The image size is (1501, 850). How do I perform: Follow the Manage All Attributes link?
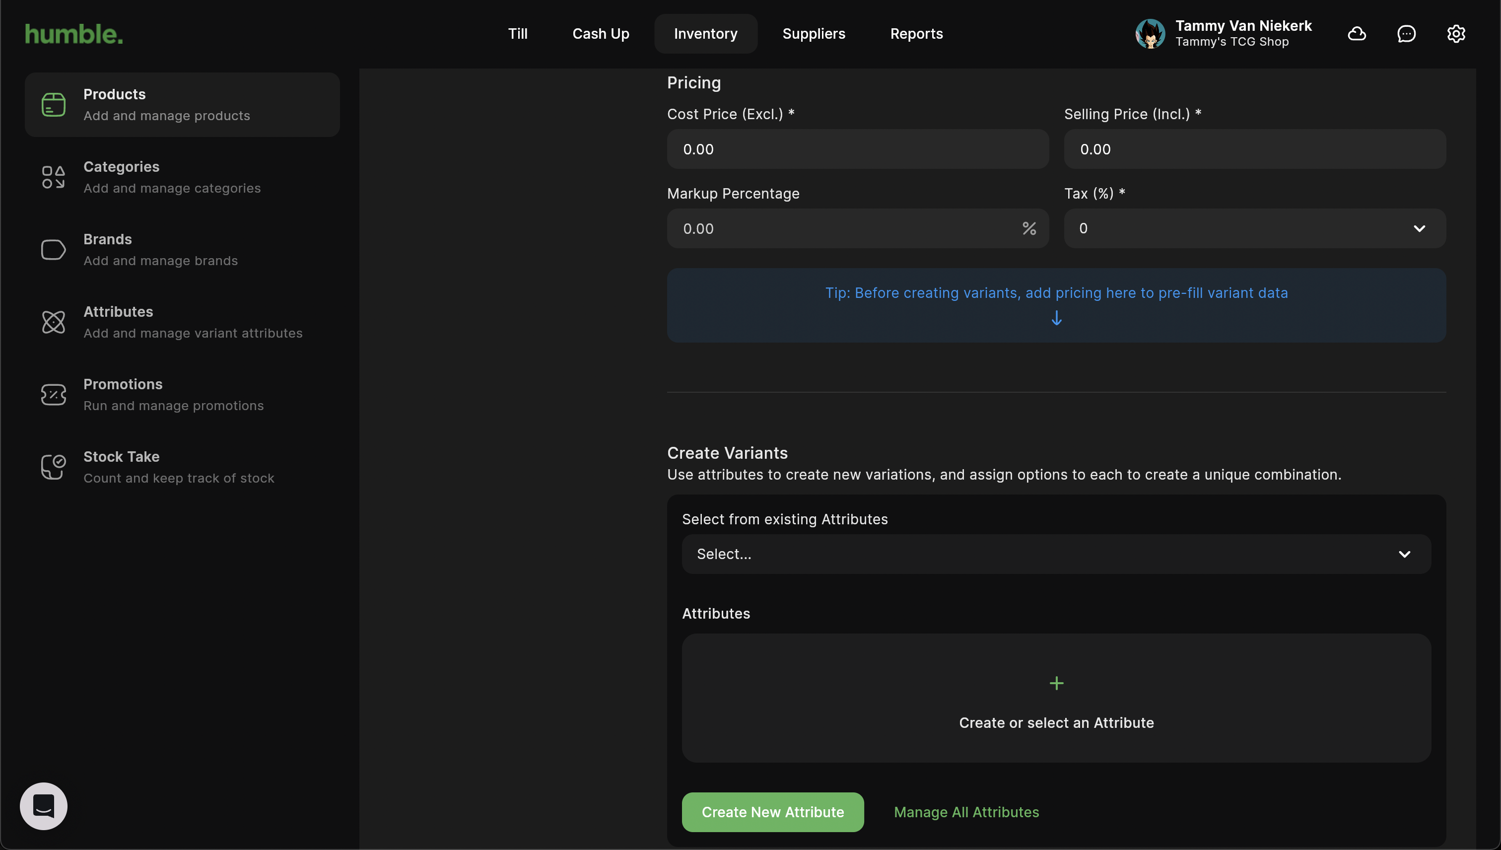click(966, 812)
